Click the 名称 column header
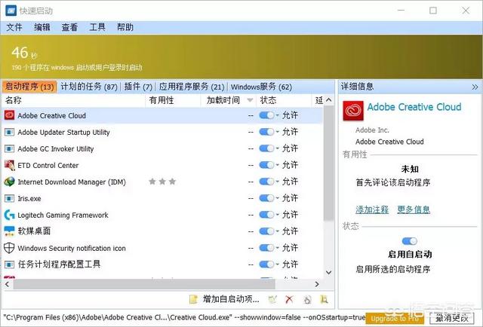The height and width of the screenshot is (327, 483). [74, 100]
